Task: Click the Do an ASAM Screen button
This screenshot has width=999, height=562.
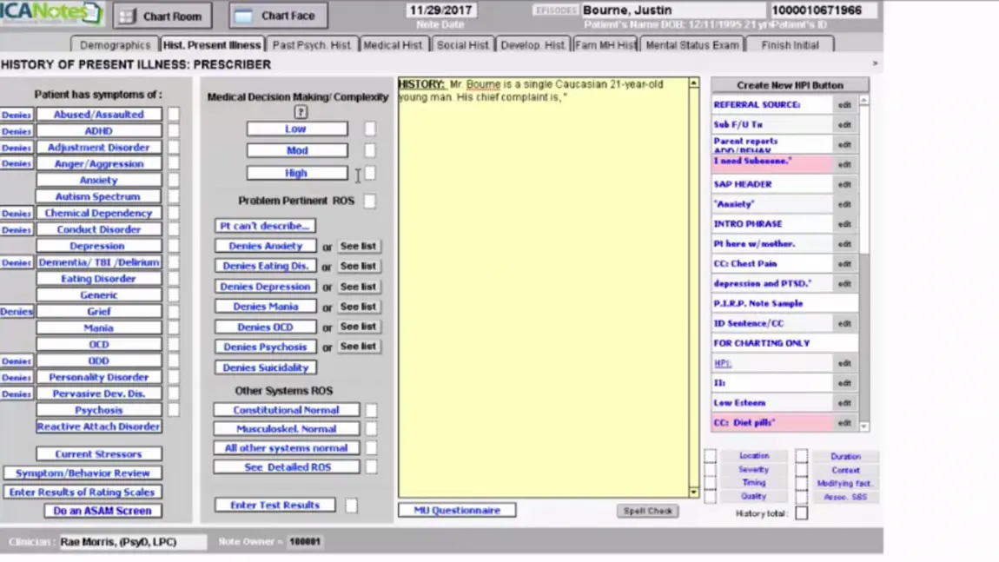Action: (x=102, y=510)
